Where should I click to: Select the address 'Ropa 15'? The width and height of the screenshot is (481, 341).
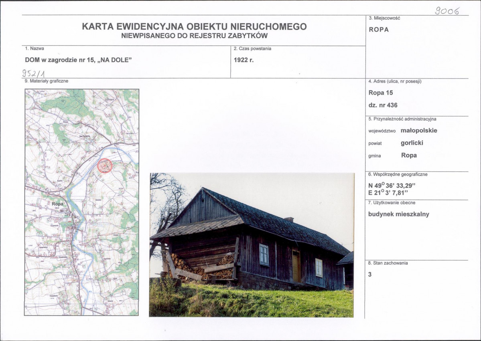381,93
